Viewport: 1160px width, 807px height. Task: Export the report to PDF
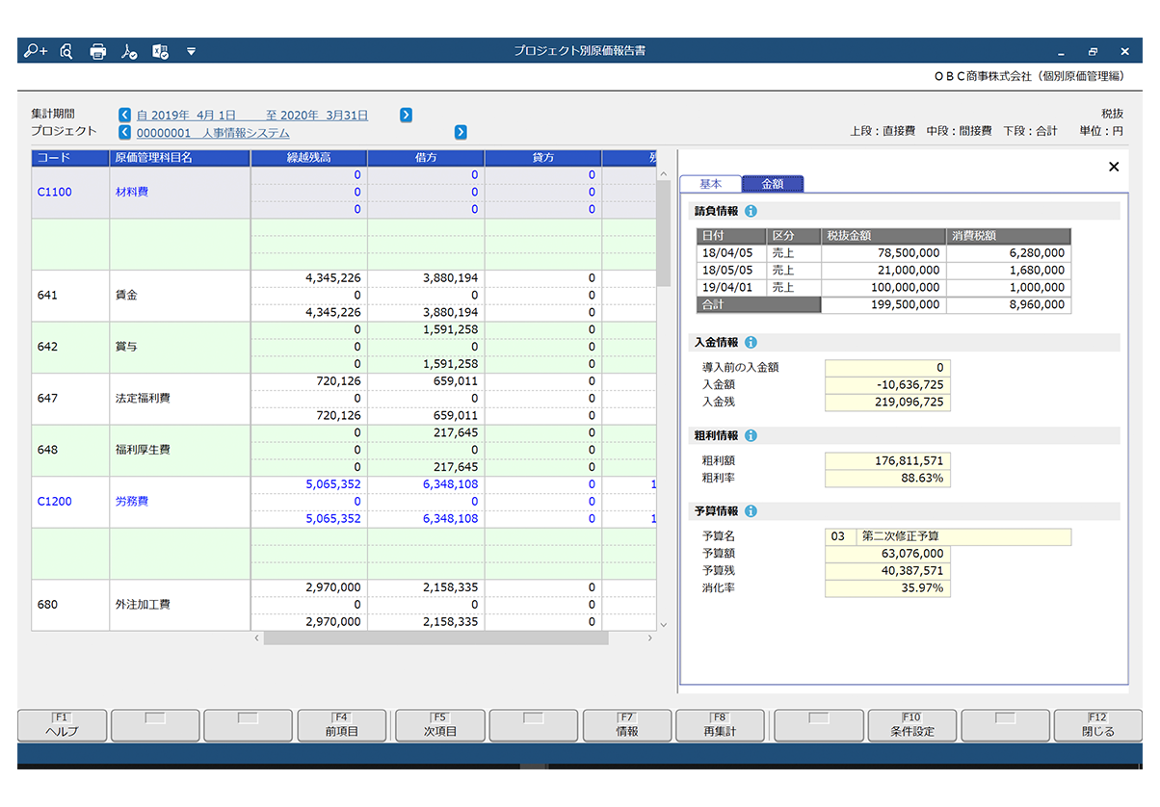129,51
